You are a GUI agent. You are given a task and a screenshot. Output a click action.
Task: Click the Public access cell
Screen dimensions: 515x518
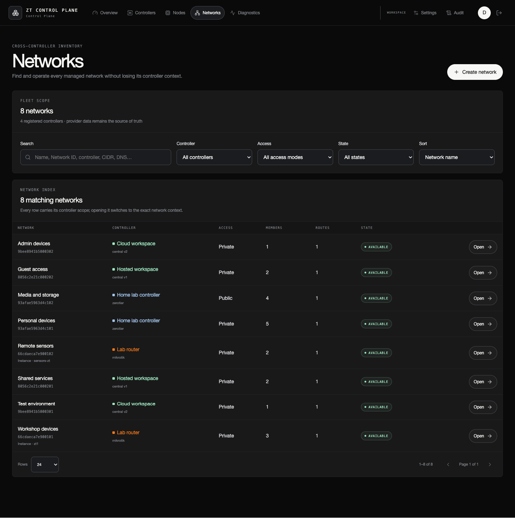pos(225,298)
